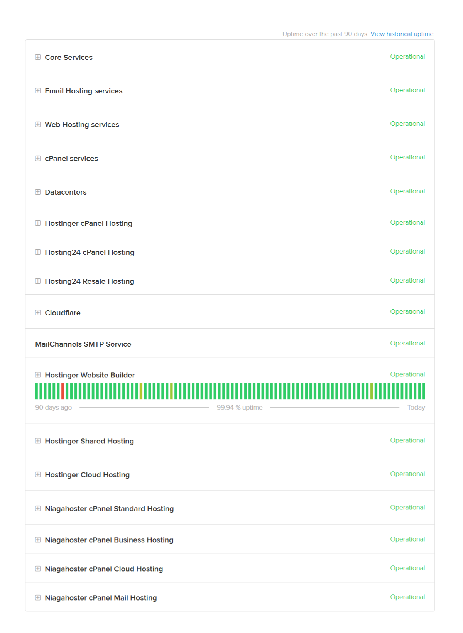Viewport: 463px width, 633px height.
Task: Open the View historical uptime link
Action: 402,34
